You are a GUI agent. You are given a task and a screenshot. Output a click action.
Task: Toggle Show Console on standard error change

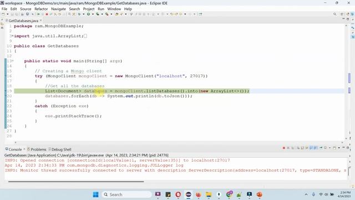coord(316,148)
